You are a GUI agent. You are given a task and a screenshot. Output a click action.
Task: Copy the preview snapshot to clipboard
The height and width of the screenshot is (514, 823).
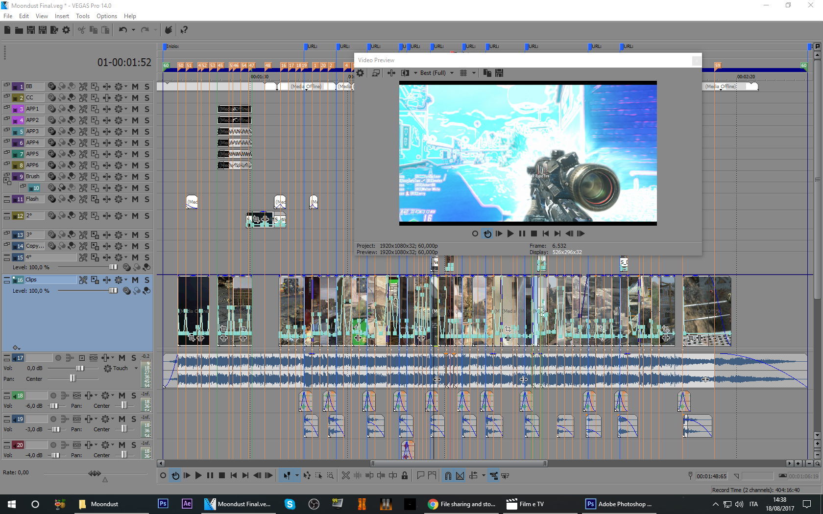pyautogui.click(x=487, y=73)
